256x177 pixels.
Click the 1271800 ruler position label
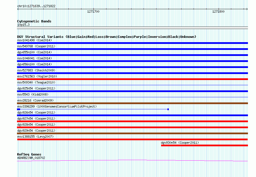(218, 11)
